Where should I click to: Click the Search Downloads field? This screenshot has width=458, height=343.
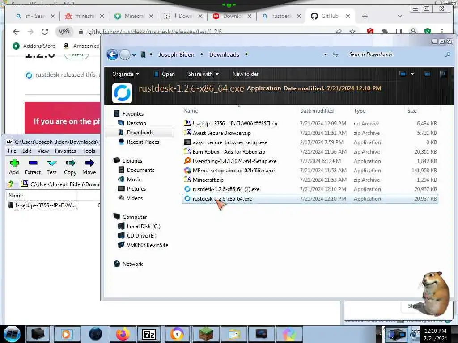395,54
